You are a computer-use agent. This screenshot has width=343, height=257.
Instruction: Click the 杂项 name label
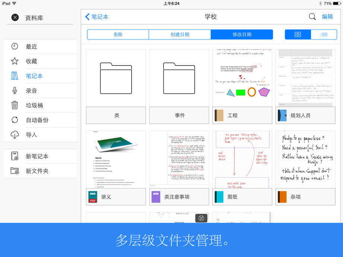click(296, 197)
